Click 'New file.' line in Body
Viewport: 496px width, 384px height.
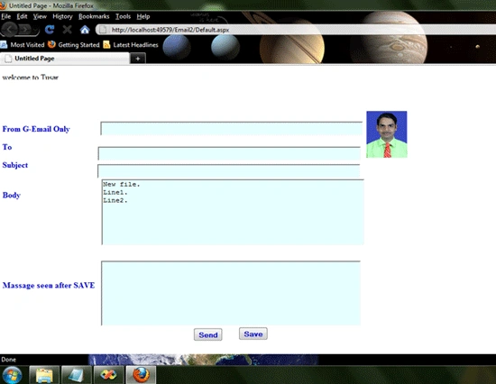[122, 184]
